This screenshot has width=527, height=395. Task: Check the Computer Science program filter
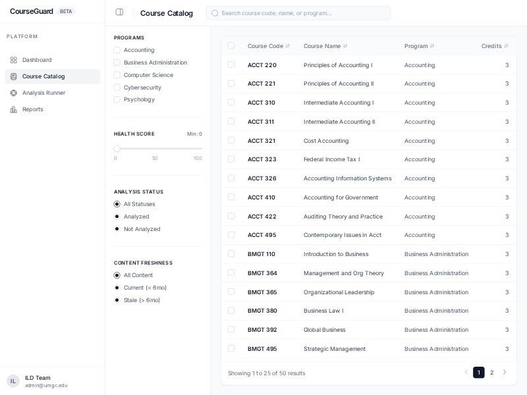point(117,75)
